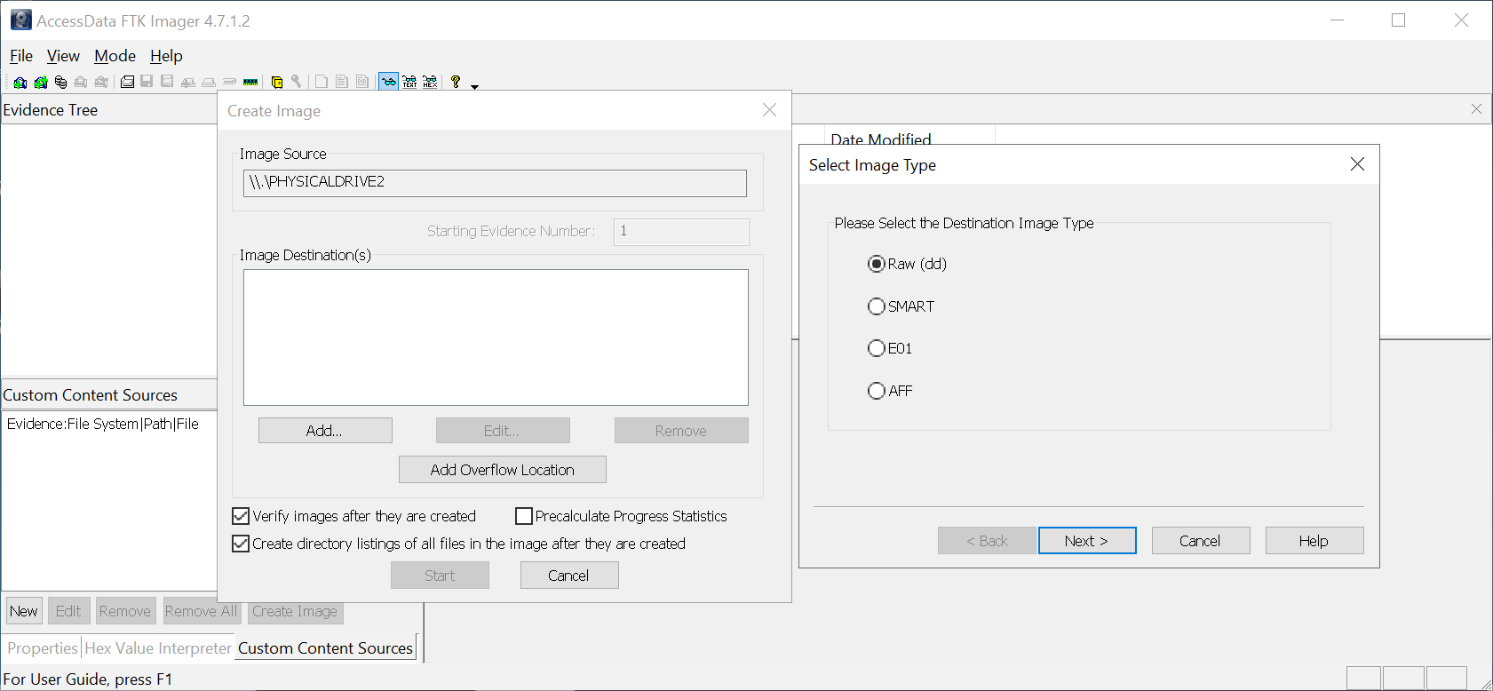Click the Image Source path field
This screenshot has width=1493, height=691.
(495, 183)
